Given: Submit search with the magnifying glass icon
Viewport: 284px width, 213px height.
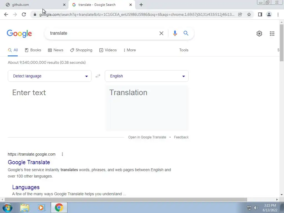Looking at the screenshot, I should tap(186, 33).
